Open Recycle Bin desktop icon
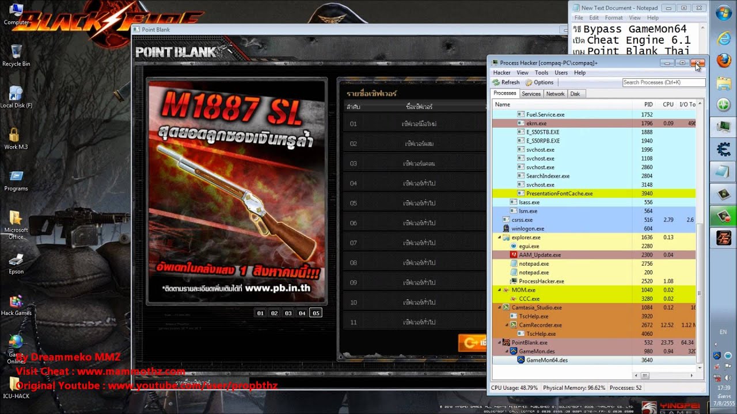Viewport: 737px width, 414px height. pos(16,55)
